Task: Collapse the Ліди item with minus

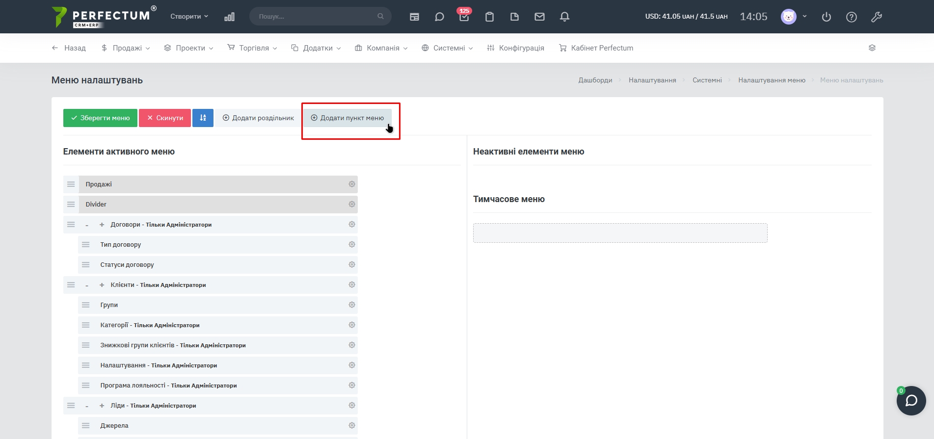Action: point(87,406)
